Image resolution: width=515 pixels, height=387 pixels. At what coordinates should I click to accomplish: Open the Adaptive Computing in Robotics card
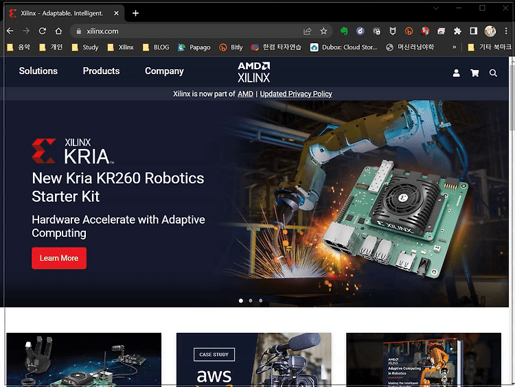tap(424, 360)
